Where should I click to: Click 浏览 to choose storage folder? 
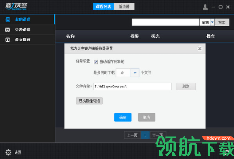tap(186, 86)
